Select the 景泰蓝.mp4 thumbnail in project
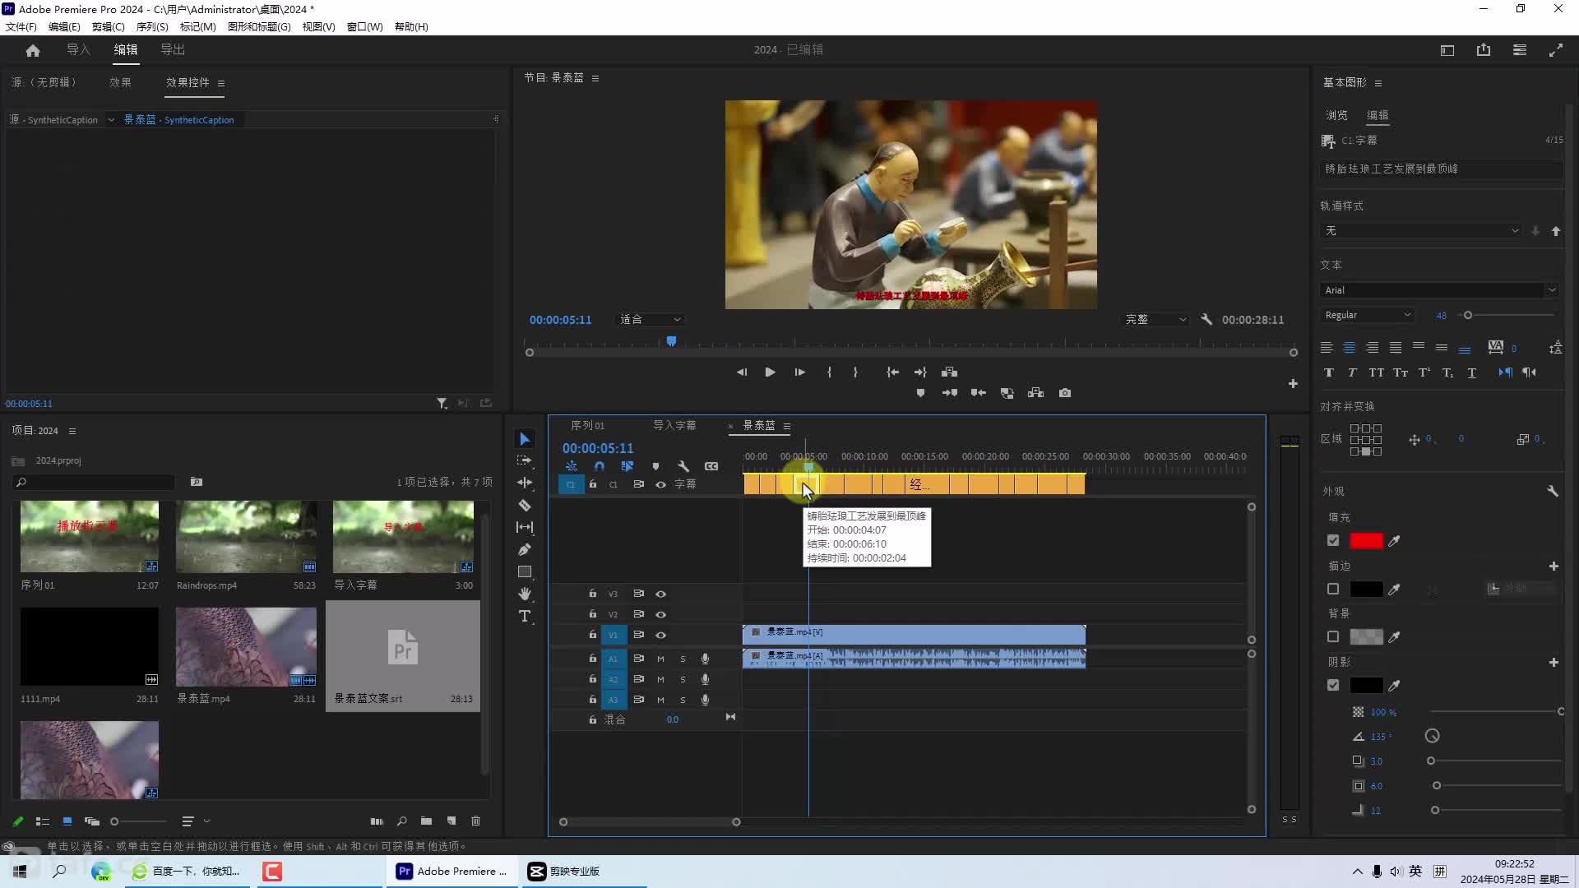1579x888 pixels. pos(246,647)
